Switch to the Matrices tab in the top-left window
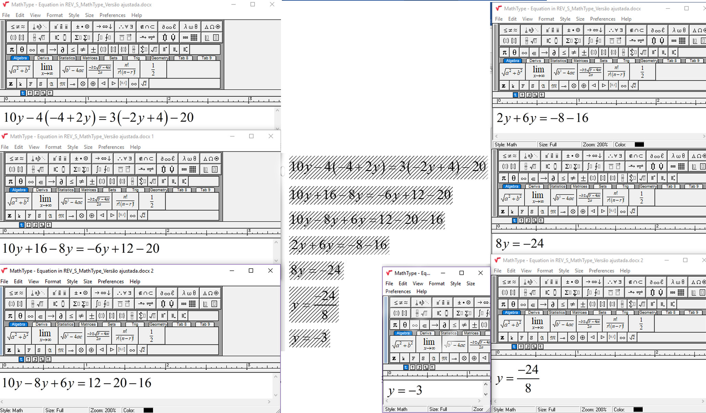Screen dimensions: 706x413 coord(90,58)
